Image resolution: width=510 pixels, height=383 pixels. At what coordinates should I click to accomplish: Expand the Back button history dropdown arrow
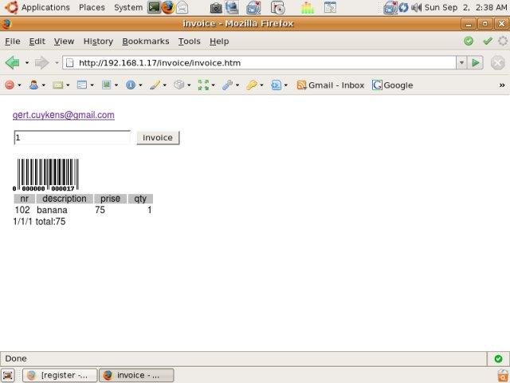point(27,62)
